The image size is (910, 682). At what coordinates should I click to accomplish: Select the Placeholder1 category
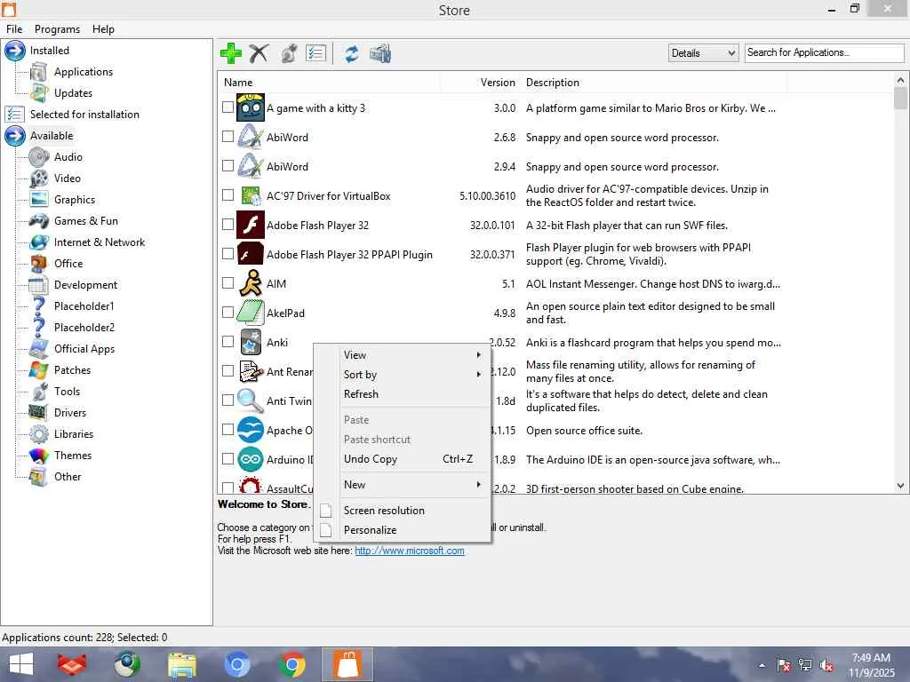point(84,306)
